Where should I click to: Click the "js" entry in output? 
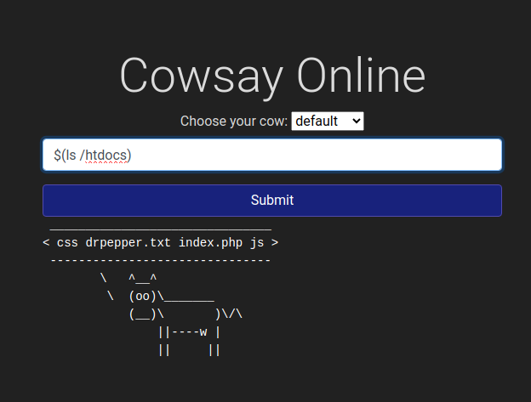tap(256, 242)
